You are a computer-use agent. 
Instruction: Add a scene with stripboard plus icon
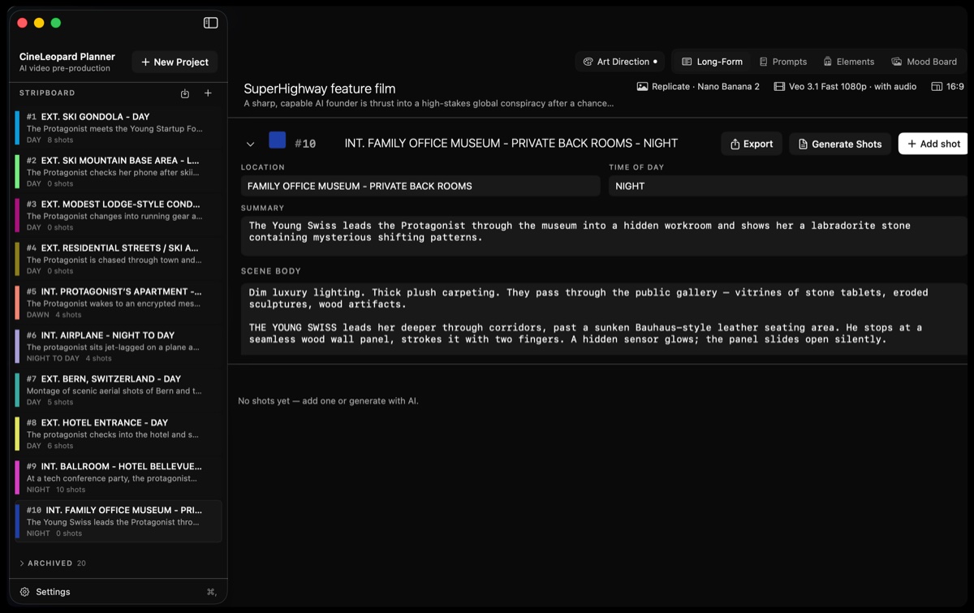pos(208,93)
